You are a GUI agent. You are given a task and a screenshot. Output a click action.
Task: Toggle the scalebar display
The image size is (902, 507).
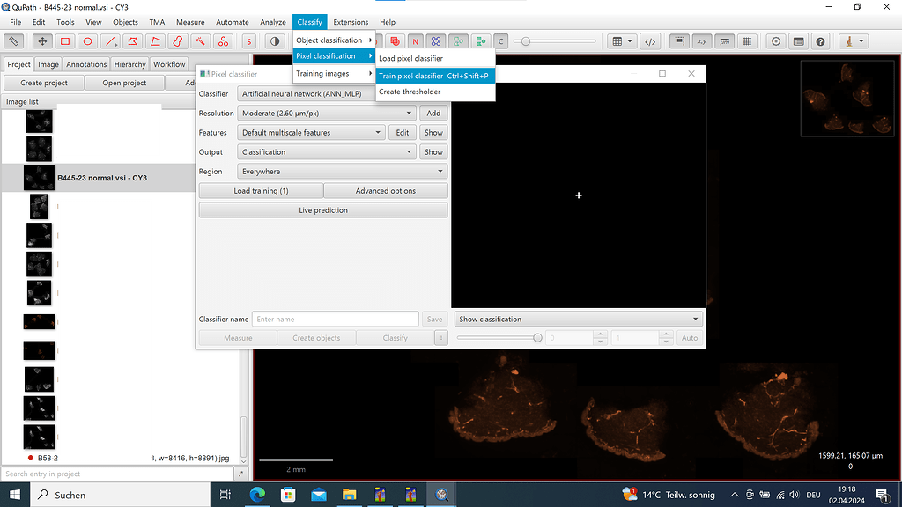[x=724, y=41]
